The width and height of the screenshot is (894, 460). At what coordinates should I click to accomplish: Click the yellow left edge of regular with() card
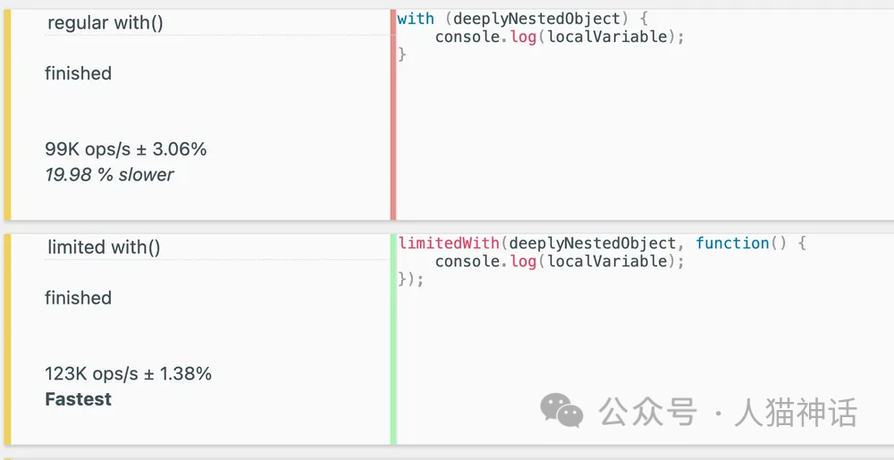coord(7,114)
